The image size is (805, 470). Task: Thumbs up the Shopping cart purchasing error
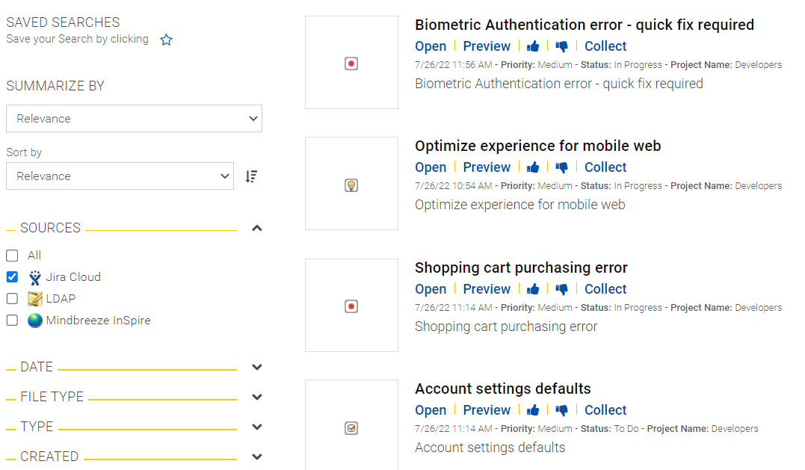pyautogui.click(x=533, y=289)
